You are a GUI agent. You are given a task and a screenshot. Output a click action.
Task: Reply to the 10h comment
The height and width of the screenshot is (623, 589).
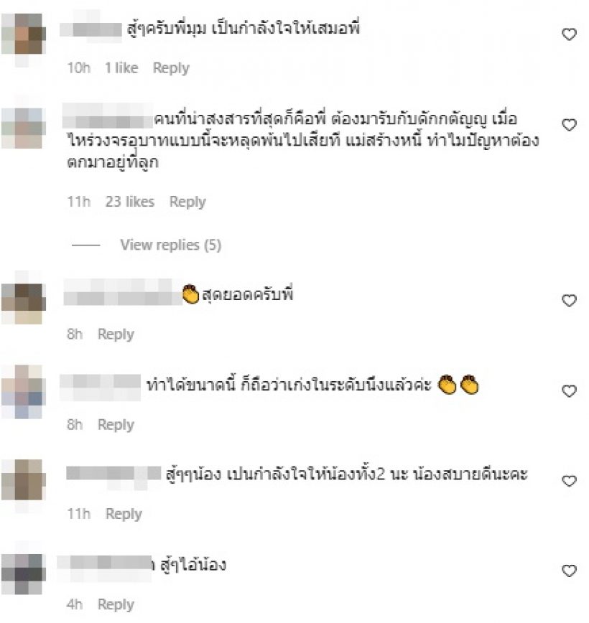171,68
